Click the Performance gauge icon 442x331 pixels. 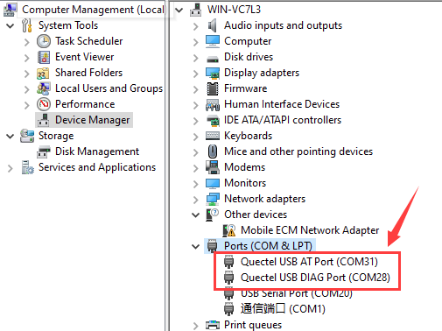(44, 104)
